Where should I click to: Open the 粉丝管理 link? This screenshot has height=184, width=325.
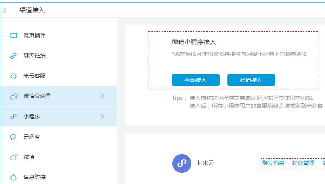point(303,163)
